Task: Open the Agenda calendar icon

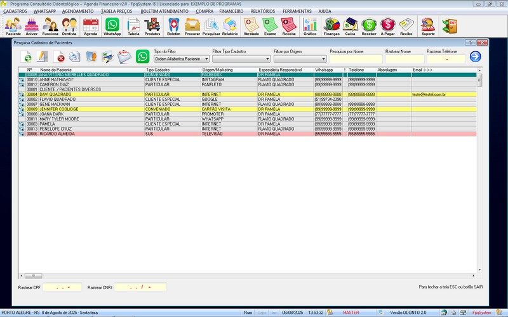Action: [90, 25]
